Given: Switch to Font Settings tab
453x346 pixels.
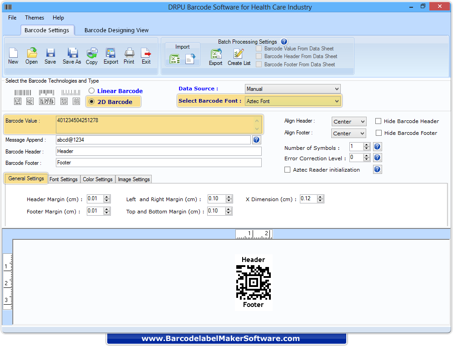Looking at the screenshot, I should click(x=64, y=179).
